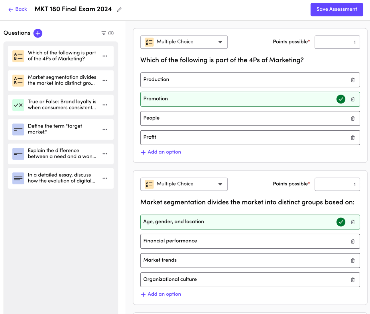370x314 pixels.
Task: Open the questions filter icon
Action: [104, 33]
